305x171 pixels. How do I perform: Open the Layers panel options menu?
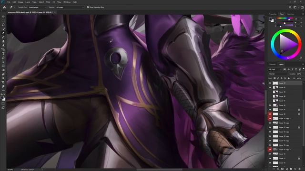303,64
